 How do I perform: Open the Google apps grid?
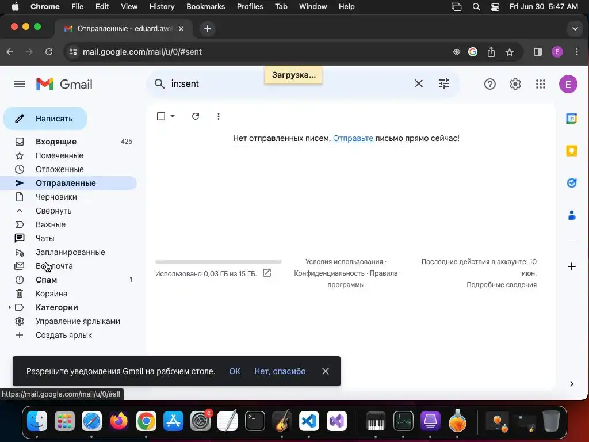(541, 84)
